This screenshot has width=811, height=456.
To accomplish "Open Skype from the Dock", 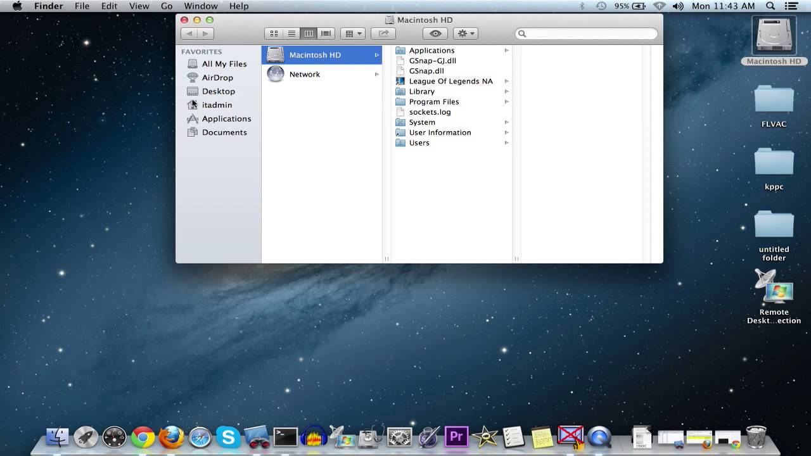I will 228,436.
